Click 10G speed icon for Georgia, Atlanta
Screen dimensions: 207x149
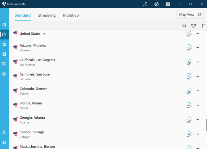click(188, 120)
